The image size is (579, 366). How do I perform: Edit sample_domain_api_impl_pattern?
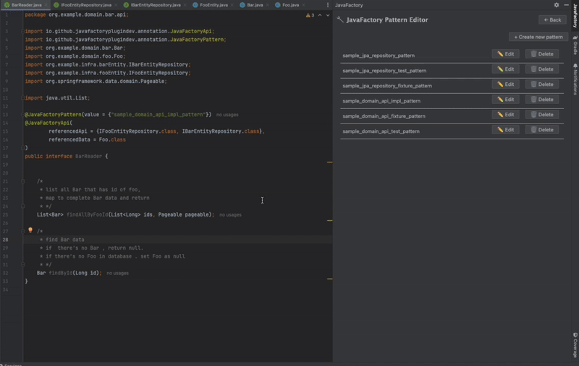[505, 100]
